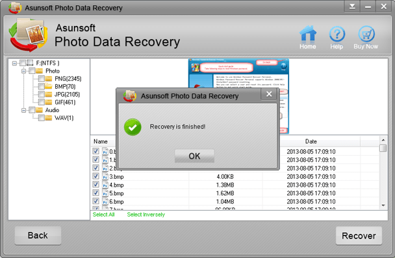The height and width of the screenshot is (258, 395).
Task: Click the image preview thumbnail
Action: point(238,73)
